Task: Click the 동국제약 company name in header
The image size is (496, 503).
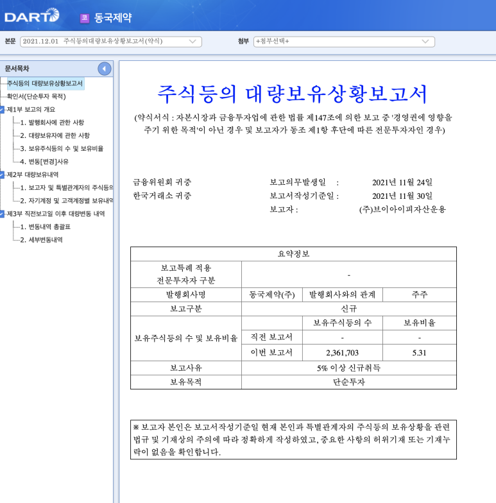Action: tap(113, 18)
